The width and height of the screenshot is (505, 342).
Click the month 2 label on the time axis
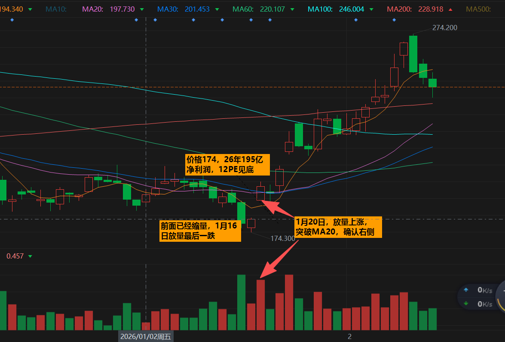point(349,337)
